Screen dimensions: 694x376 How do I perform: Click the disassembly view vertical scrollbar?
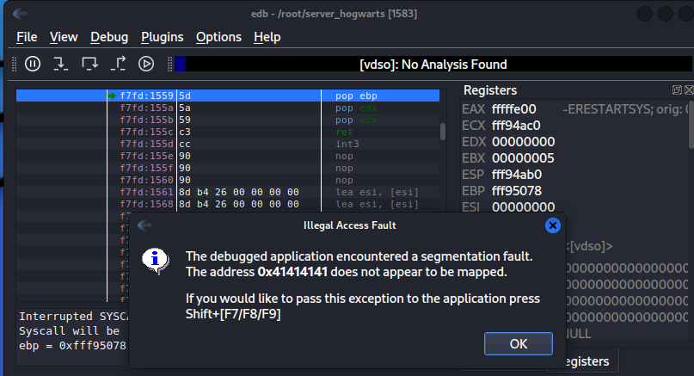444,131
